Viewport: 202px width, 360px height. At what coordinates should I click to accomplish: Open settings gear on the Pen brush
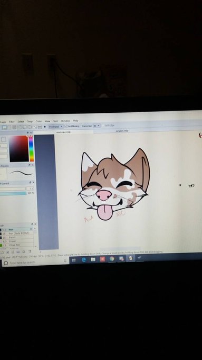[x=31, y=229]
